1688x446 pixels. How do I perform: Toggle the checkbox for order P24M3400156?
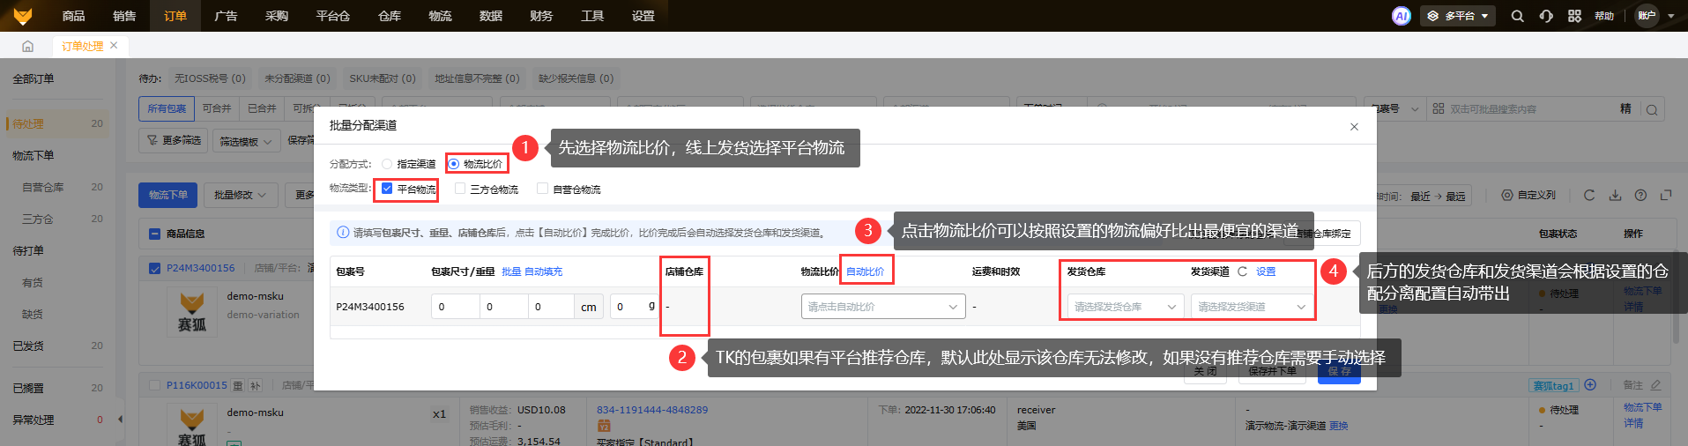click(155, 268)
